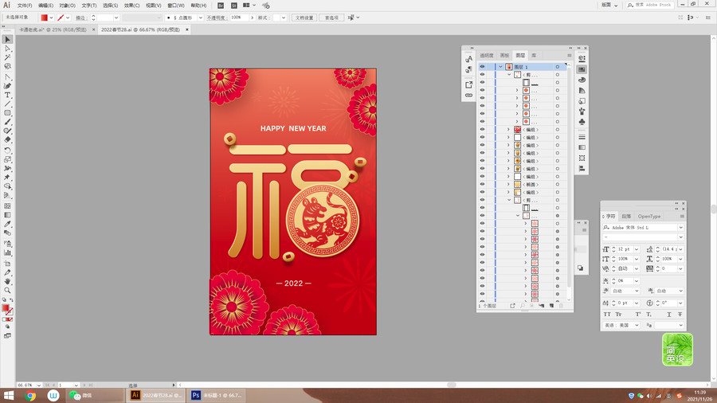The width and height of the screenshot is (717, 403).
Task: Click the Adobe Stock search field
Action: [651, 5]
